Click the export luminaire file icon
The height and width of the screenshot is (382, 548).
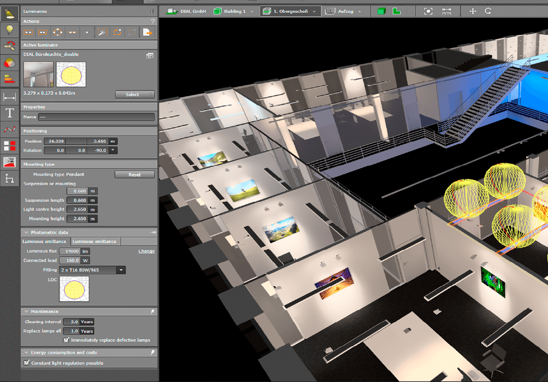(147, 32)
